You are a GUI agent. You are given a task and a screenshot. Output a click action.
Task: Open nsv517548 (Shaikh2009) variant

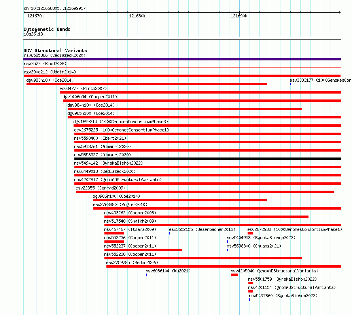pyautogui.click(x=130, y=221)
